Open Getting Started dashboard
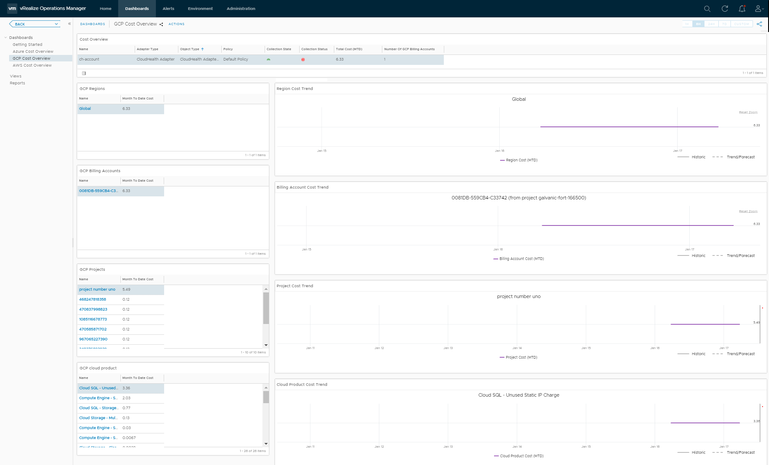The height and width of the screenshot is (465, 769). 27,45
